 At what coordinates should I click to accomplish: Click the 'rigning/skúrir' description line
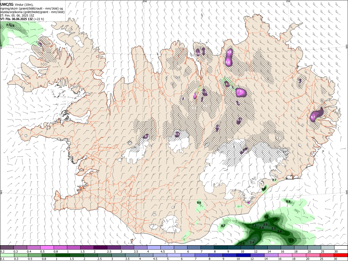[x=32, y=8]
